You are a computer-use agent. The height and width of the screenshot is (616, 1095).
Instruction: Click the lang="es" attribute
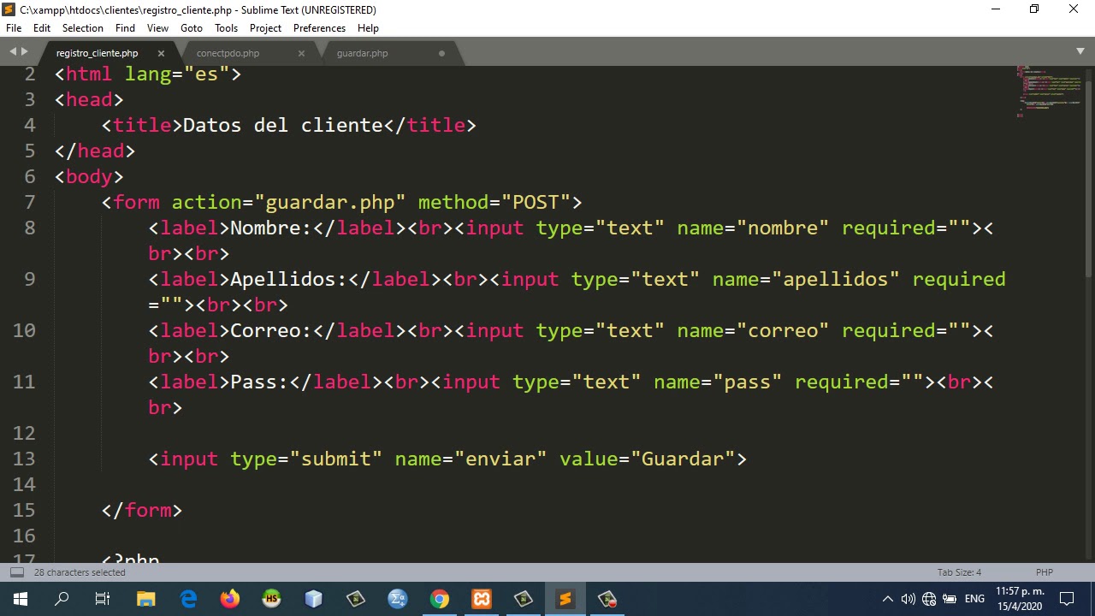(x=177, y=74)
